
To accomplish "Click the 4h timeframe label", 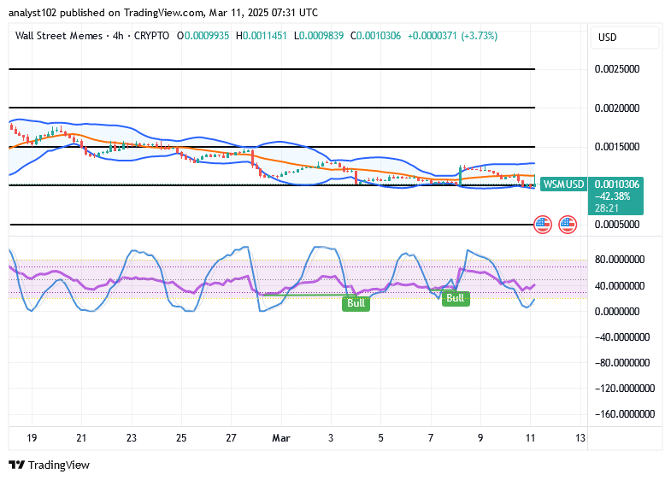I will click(118, 36).
